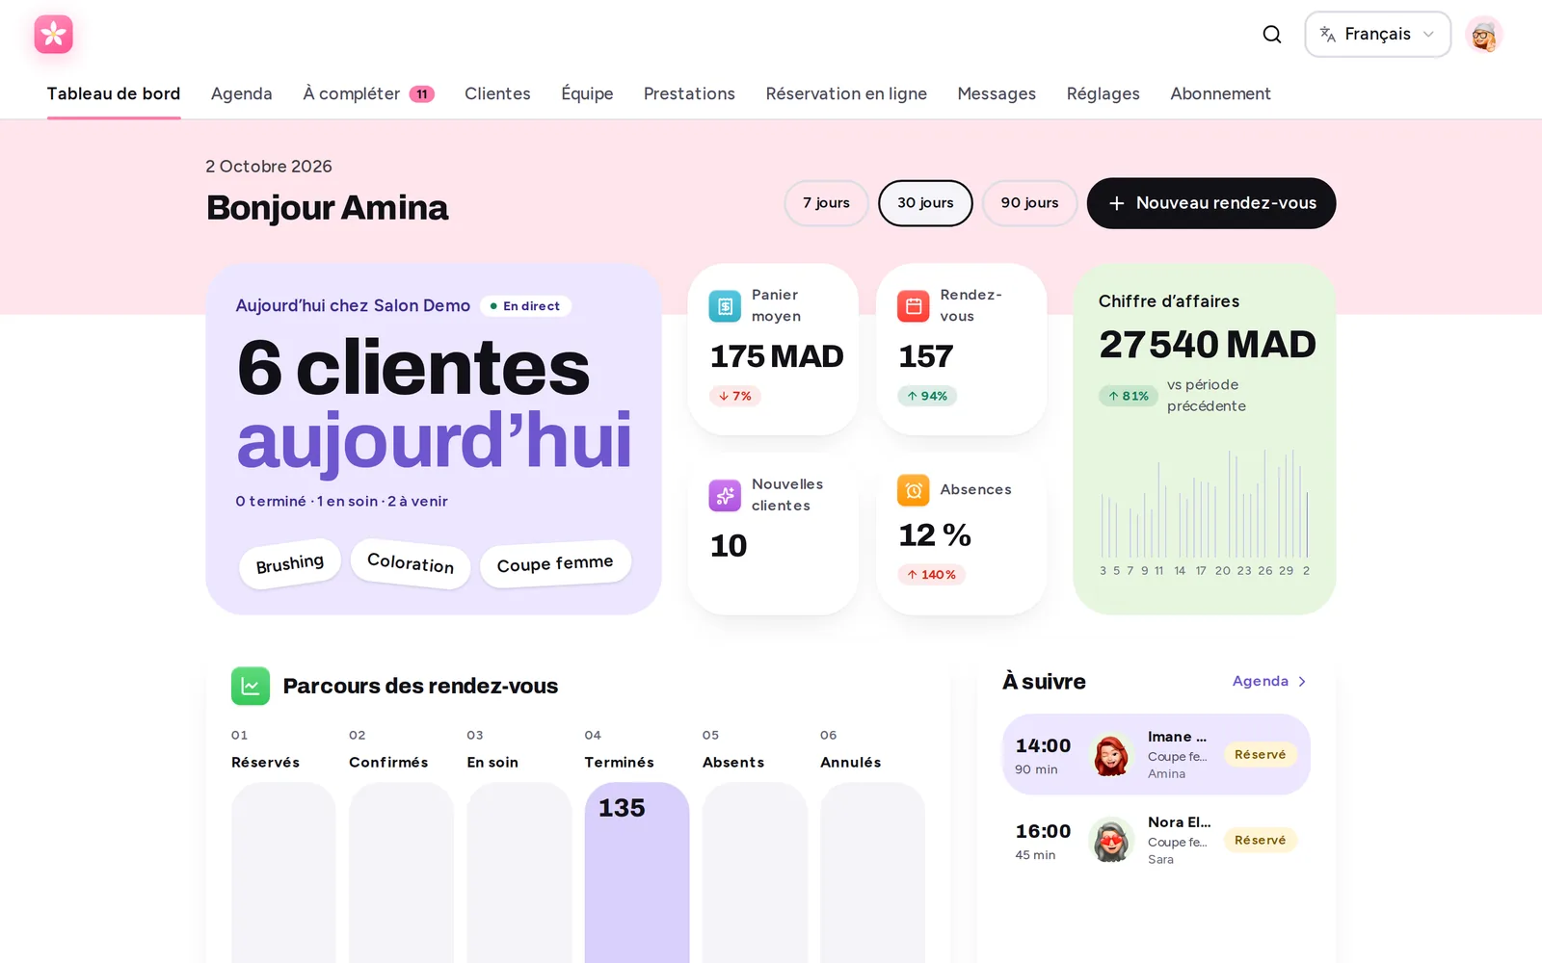The image size is (1542, 963).
Task: Click the Rendez-vous calendar icon
Action: [x=914, y=306]
